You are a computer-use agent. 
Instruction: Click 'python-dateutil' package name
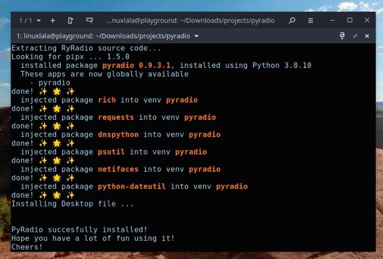coord(131,186)
